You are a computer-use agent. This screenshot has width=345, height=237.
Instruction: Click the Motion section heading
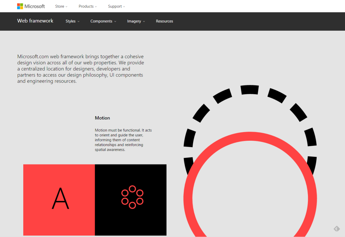point(102,118)
